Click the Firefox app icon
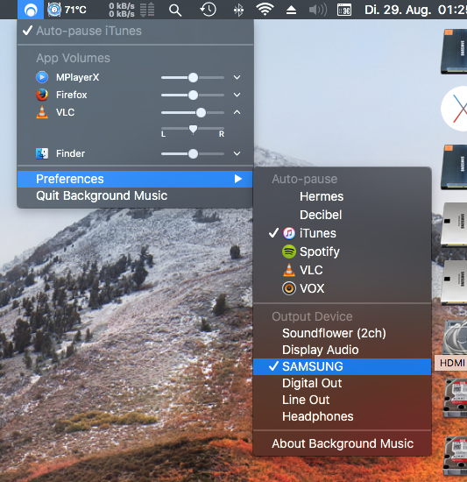 (x=42, y=95)
